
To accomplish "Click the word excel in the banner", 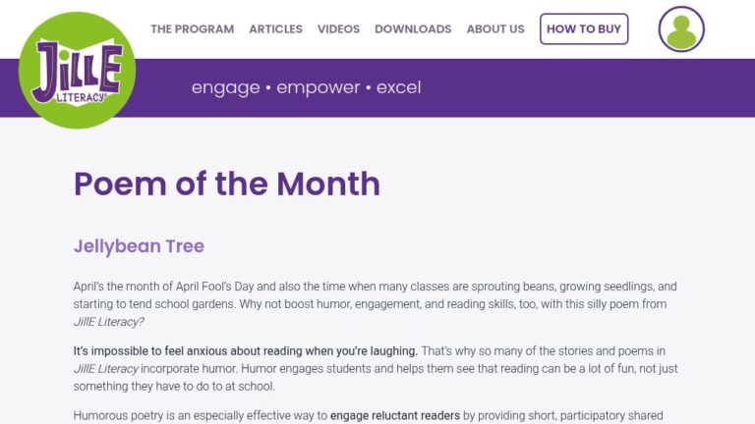I will [x=399, y=87].
